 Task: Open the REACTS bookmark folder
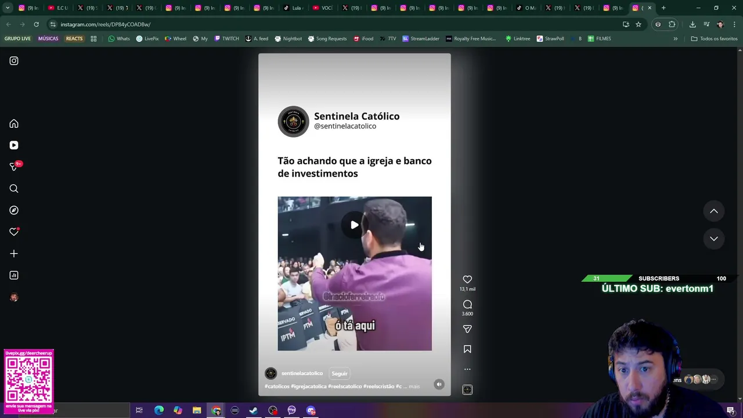click(74, 39)
